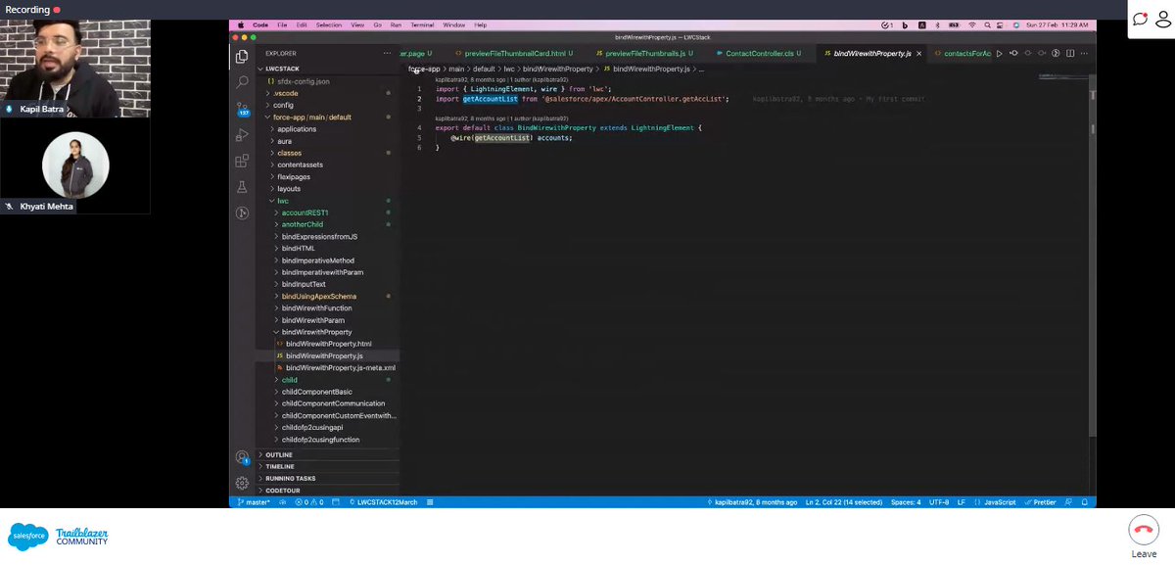Open Source Control view with 137 badge

tap(242, 109)
